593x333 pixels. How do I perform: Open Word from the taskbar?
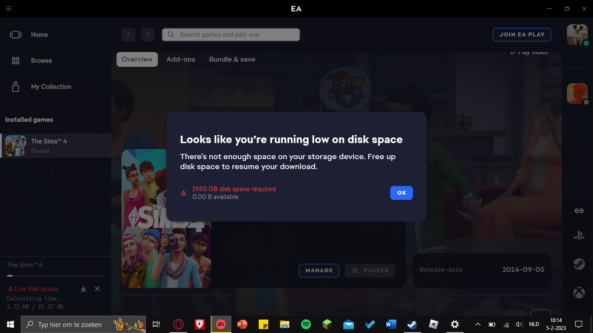click(391, 324)
